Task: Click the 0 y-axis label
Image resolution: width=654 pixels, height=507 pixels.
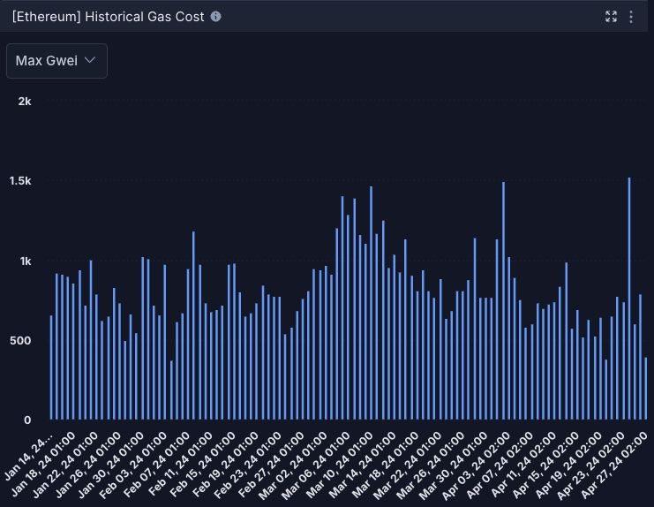Action: pyautogui.click(x=28, y=420)
